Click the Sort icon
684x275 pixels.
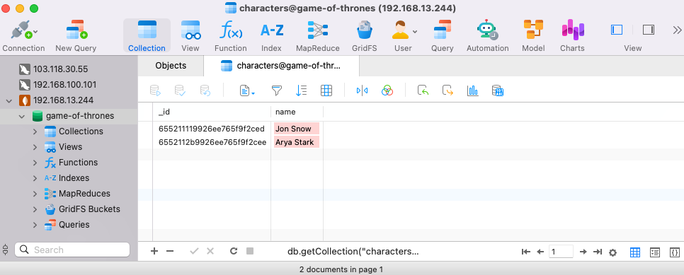(x=302, y=90)
